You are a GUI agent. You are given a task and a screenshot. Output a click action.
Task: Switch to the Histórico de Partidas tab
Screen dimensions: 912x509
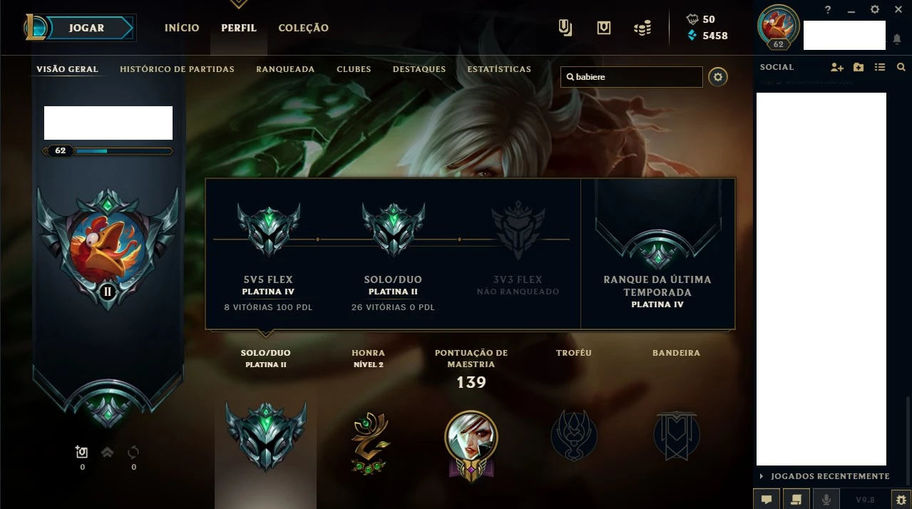(177, 69)
